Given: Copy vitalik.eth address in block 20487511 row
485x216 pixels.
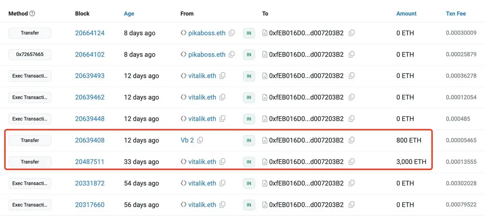Looking at the screenshot, I should 222,162.
